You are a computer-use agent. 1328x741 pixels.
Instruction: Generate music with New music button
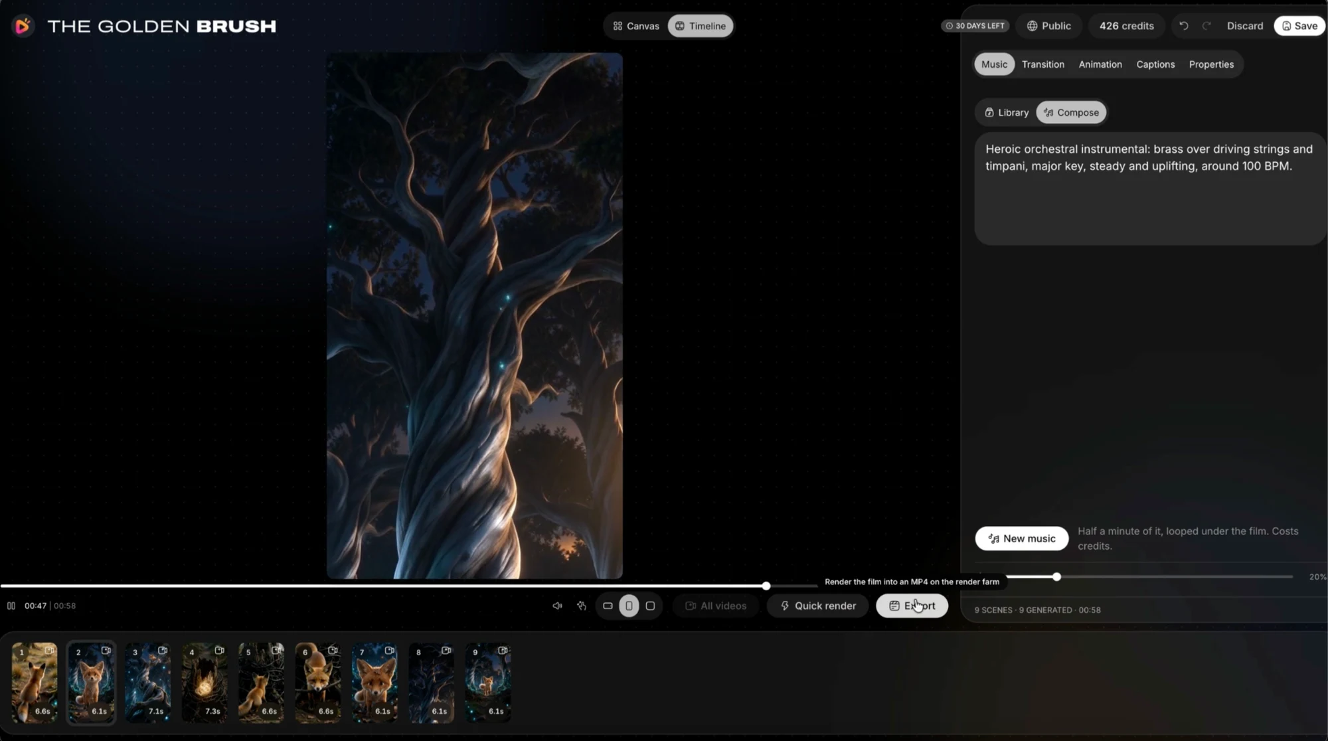pos(1021,538)
